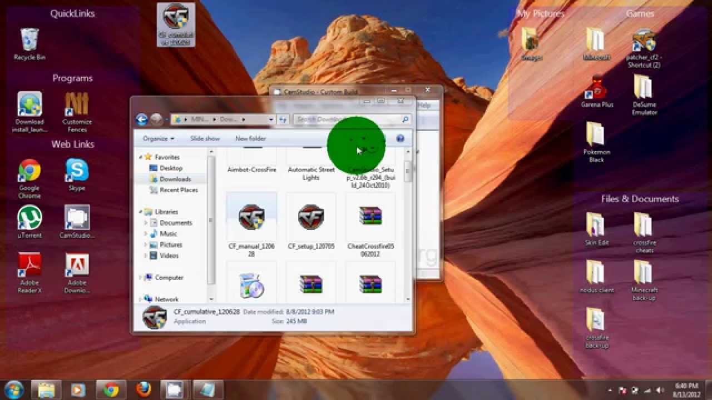Open the CF_cumulative desktop icon

point(176,25)
